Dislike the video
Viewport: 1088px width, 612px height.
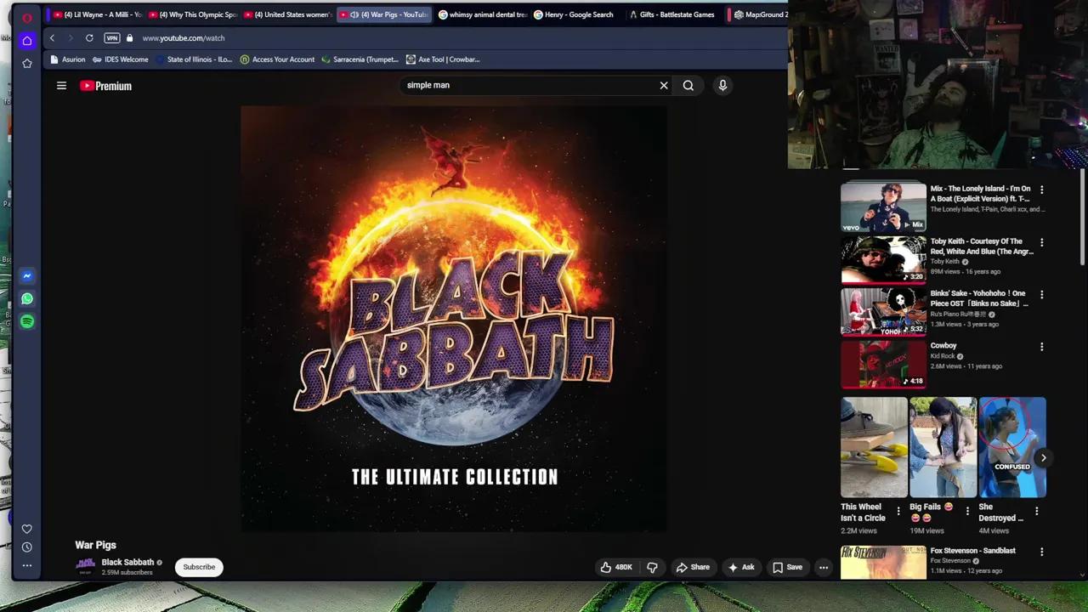652,567
